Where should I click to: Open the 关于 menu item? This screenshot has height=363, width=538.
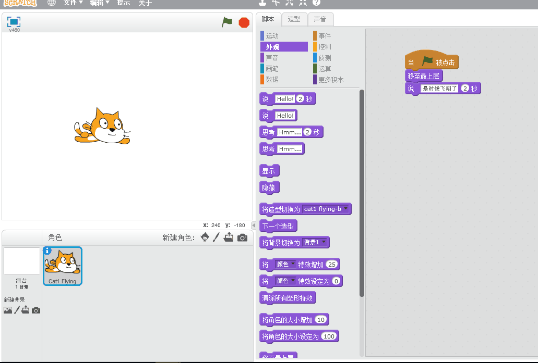pos(145,3)
